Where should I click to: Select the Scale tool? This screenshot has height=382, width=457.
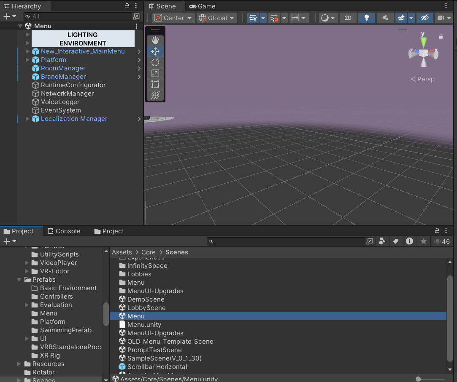(155, 73)
